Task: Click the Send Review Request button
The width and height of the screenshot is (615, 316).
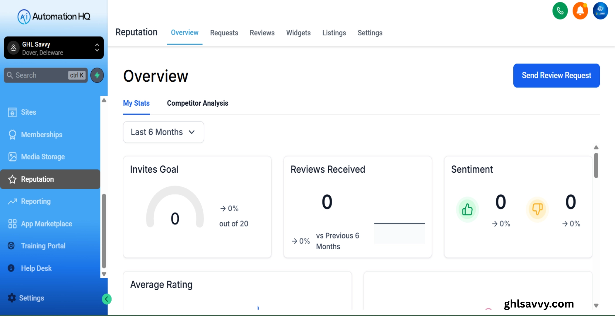Action: pos(556,75)
